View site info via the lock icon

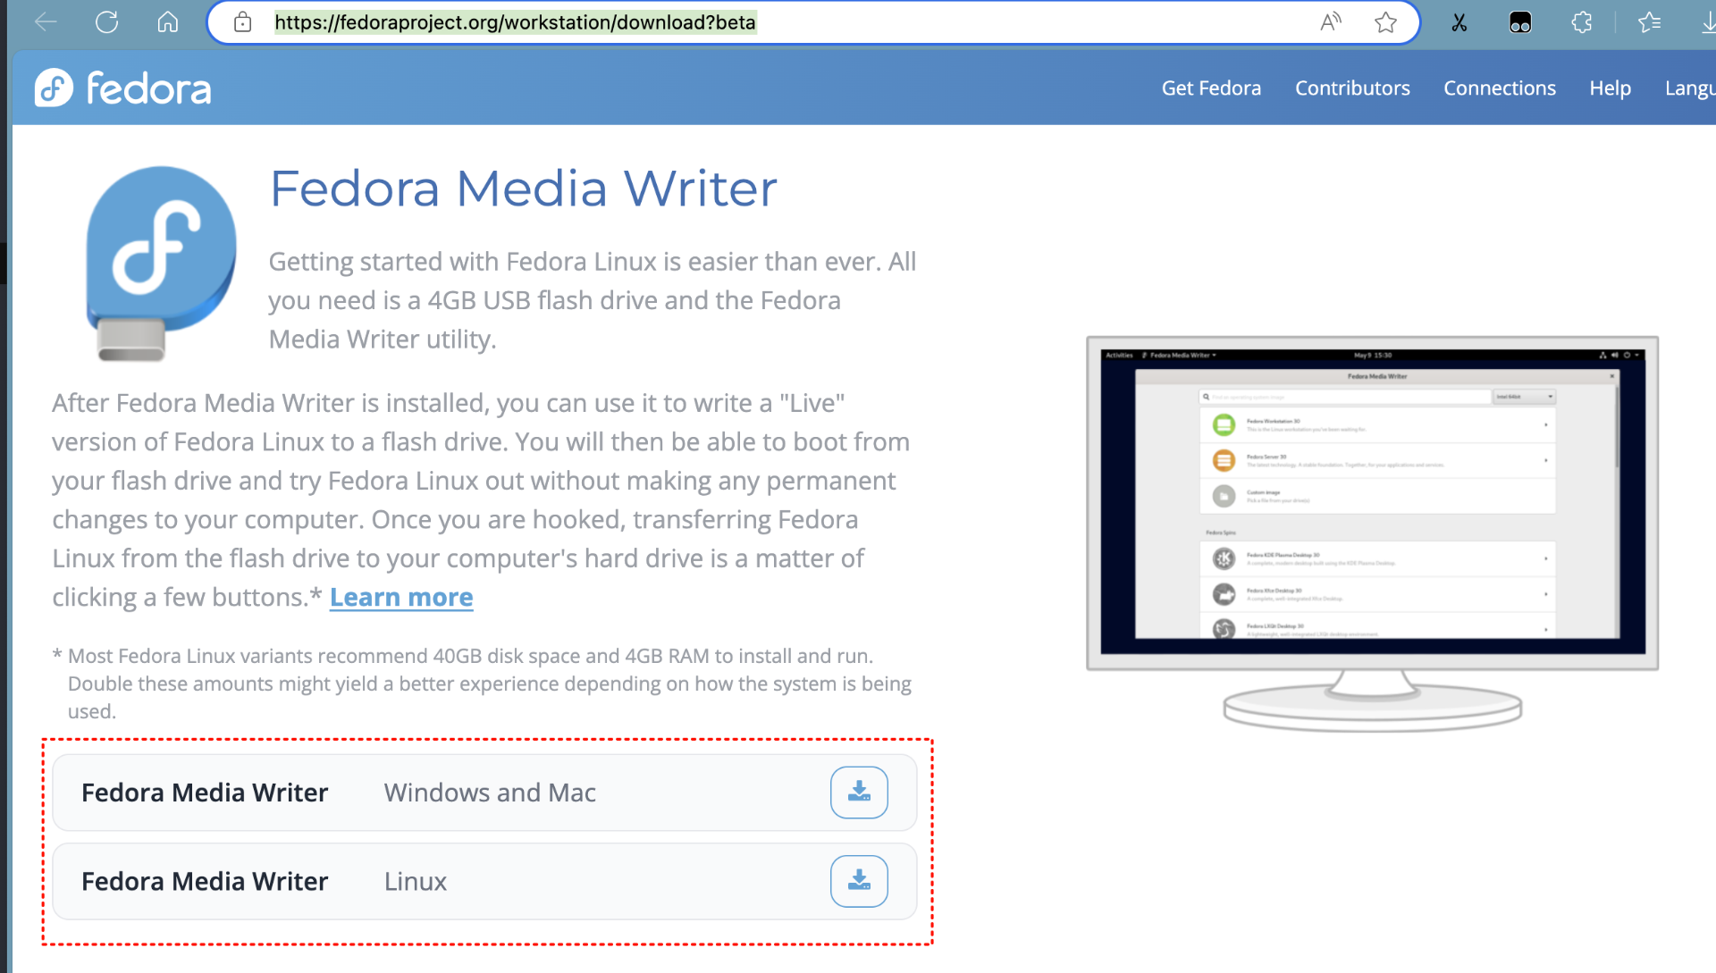(x=242, y=22)
